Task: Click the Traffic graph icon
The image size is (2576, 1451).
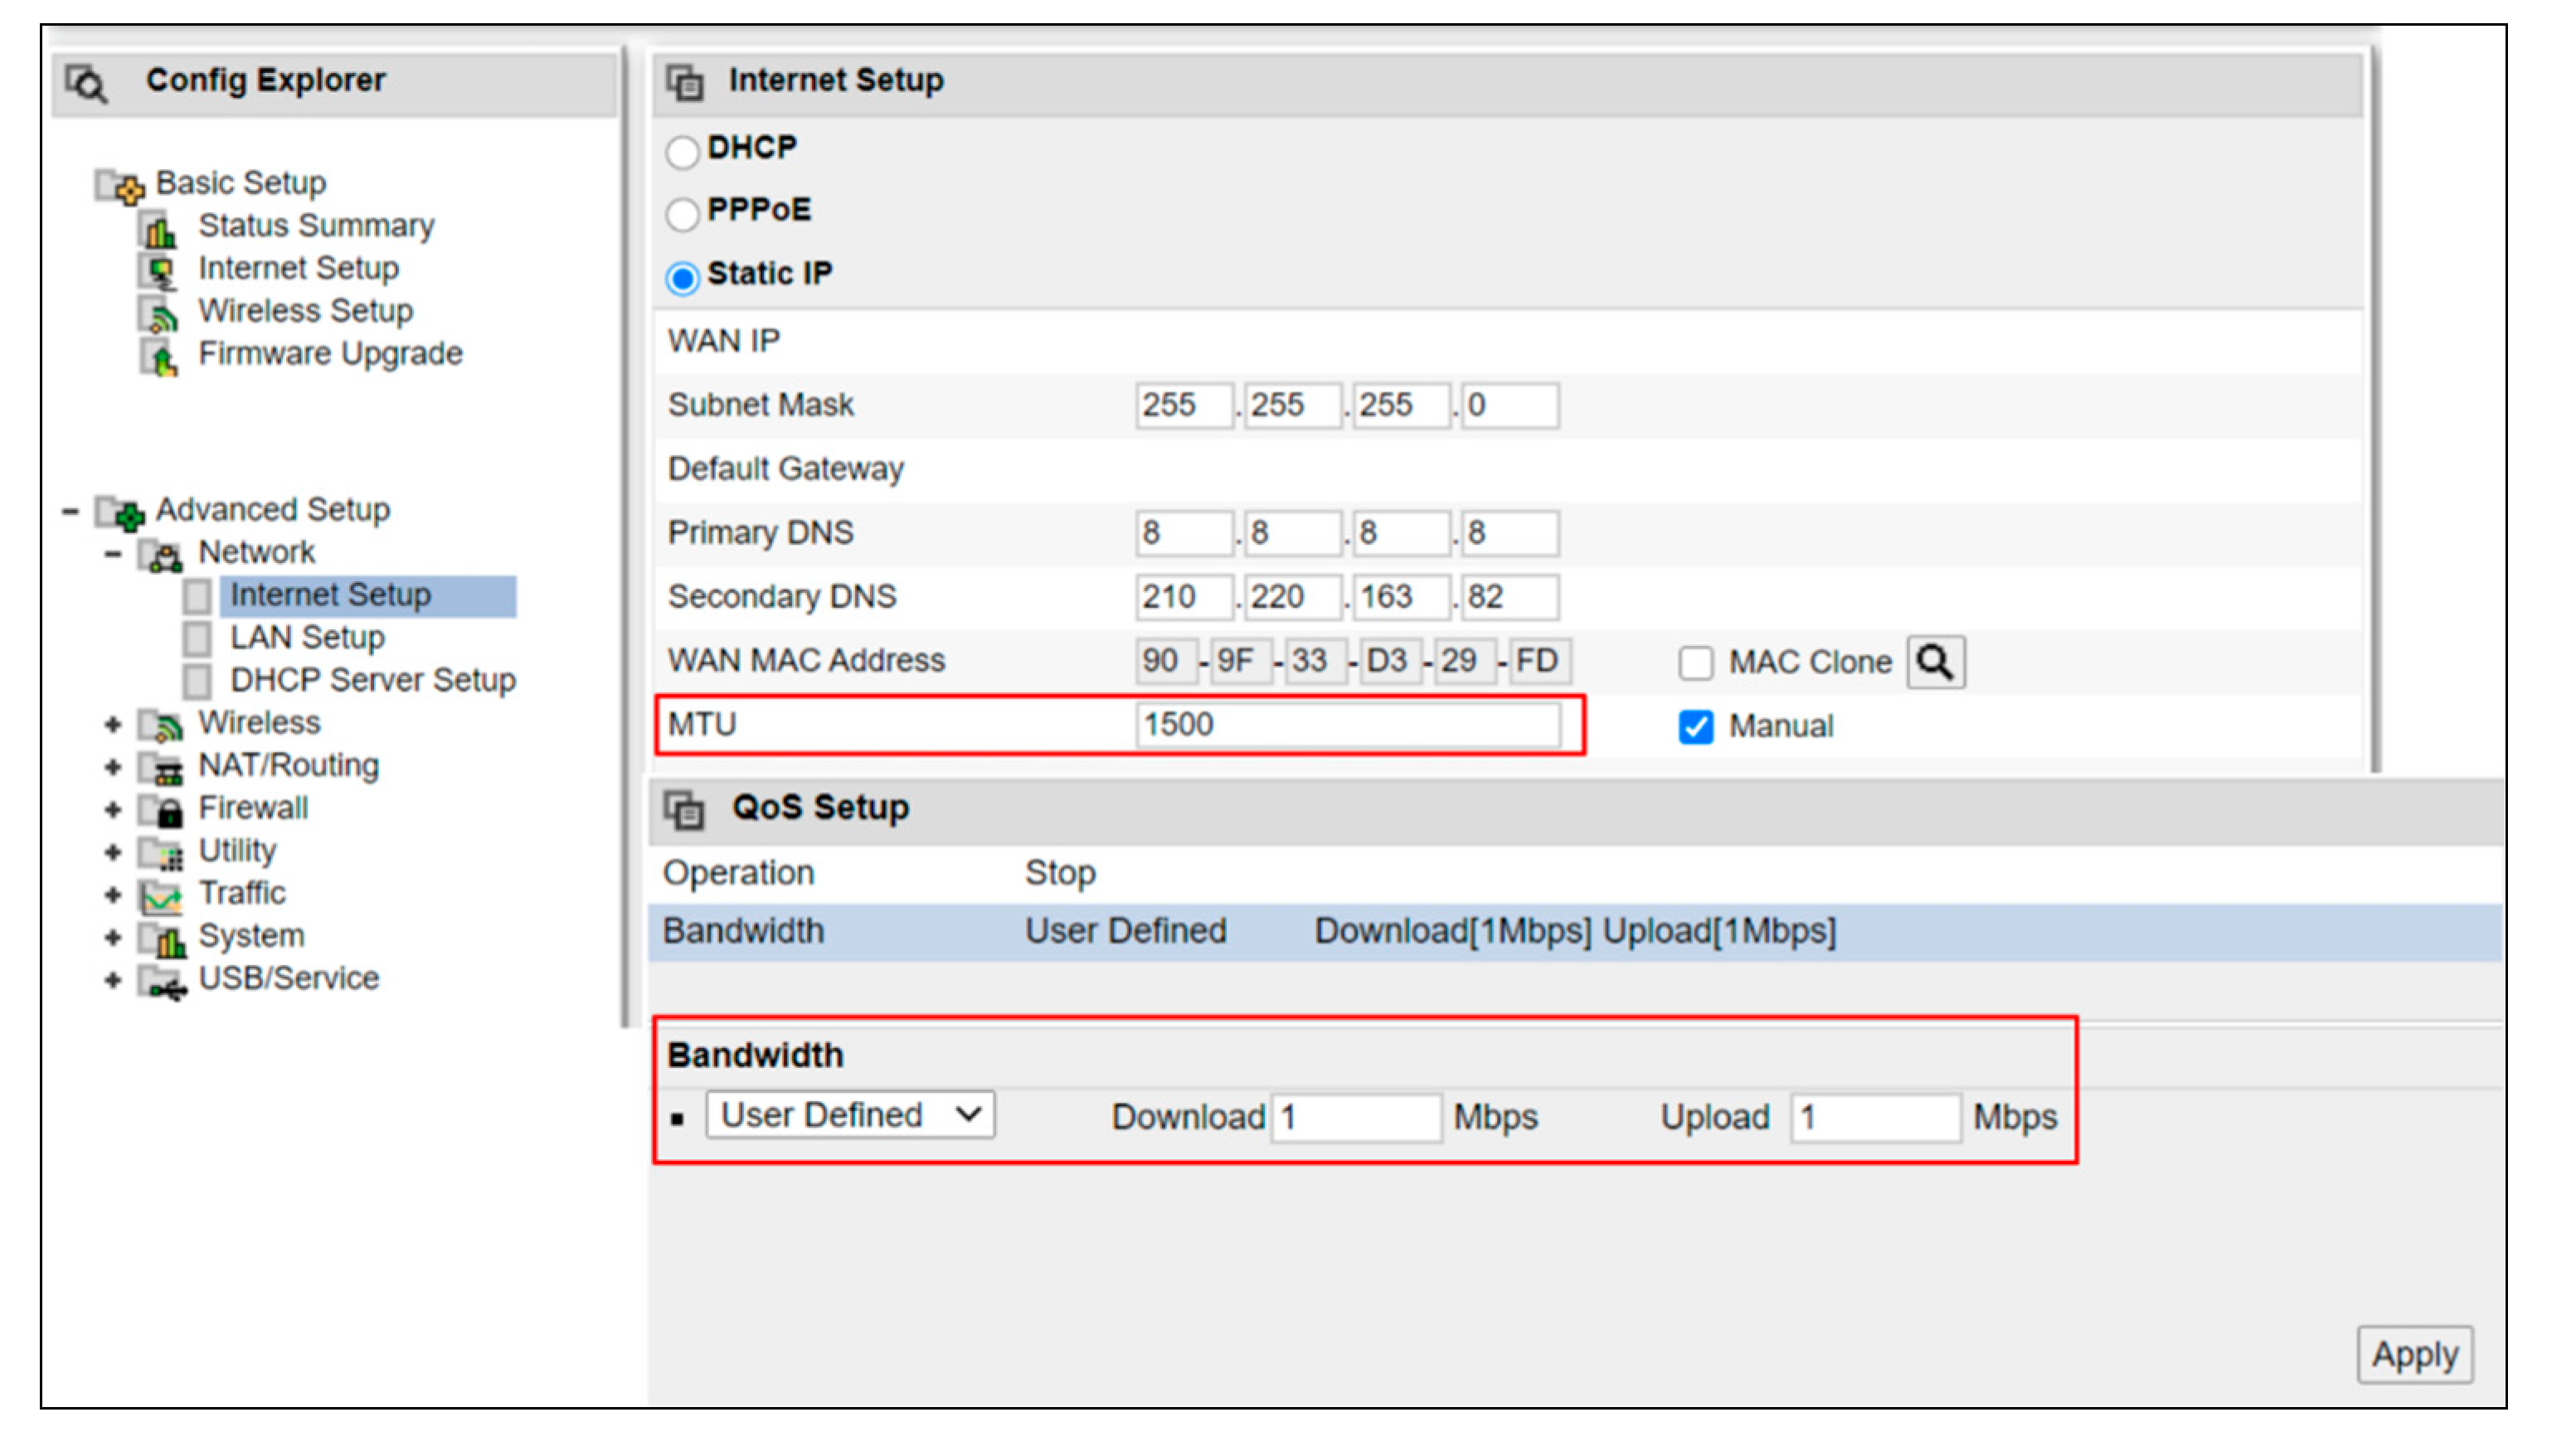Action: [x=161, y=896]
